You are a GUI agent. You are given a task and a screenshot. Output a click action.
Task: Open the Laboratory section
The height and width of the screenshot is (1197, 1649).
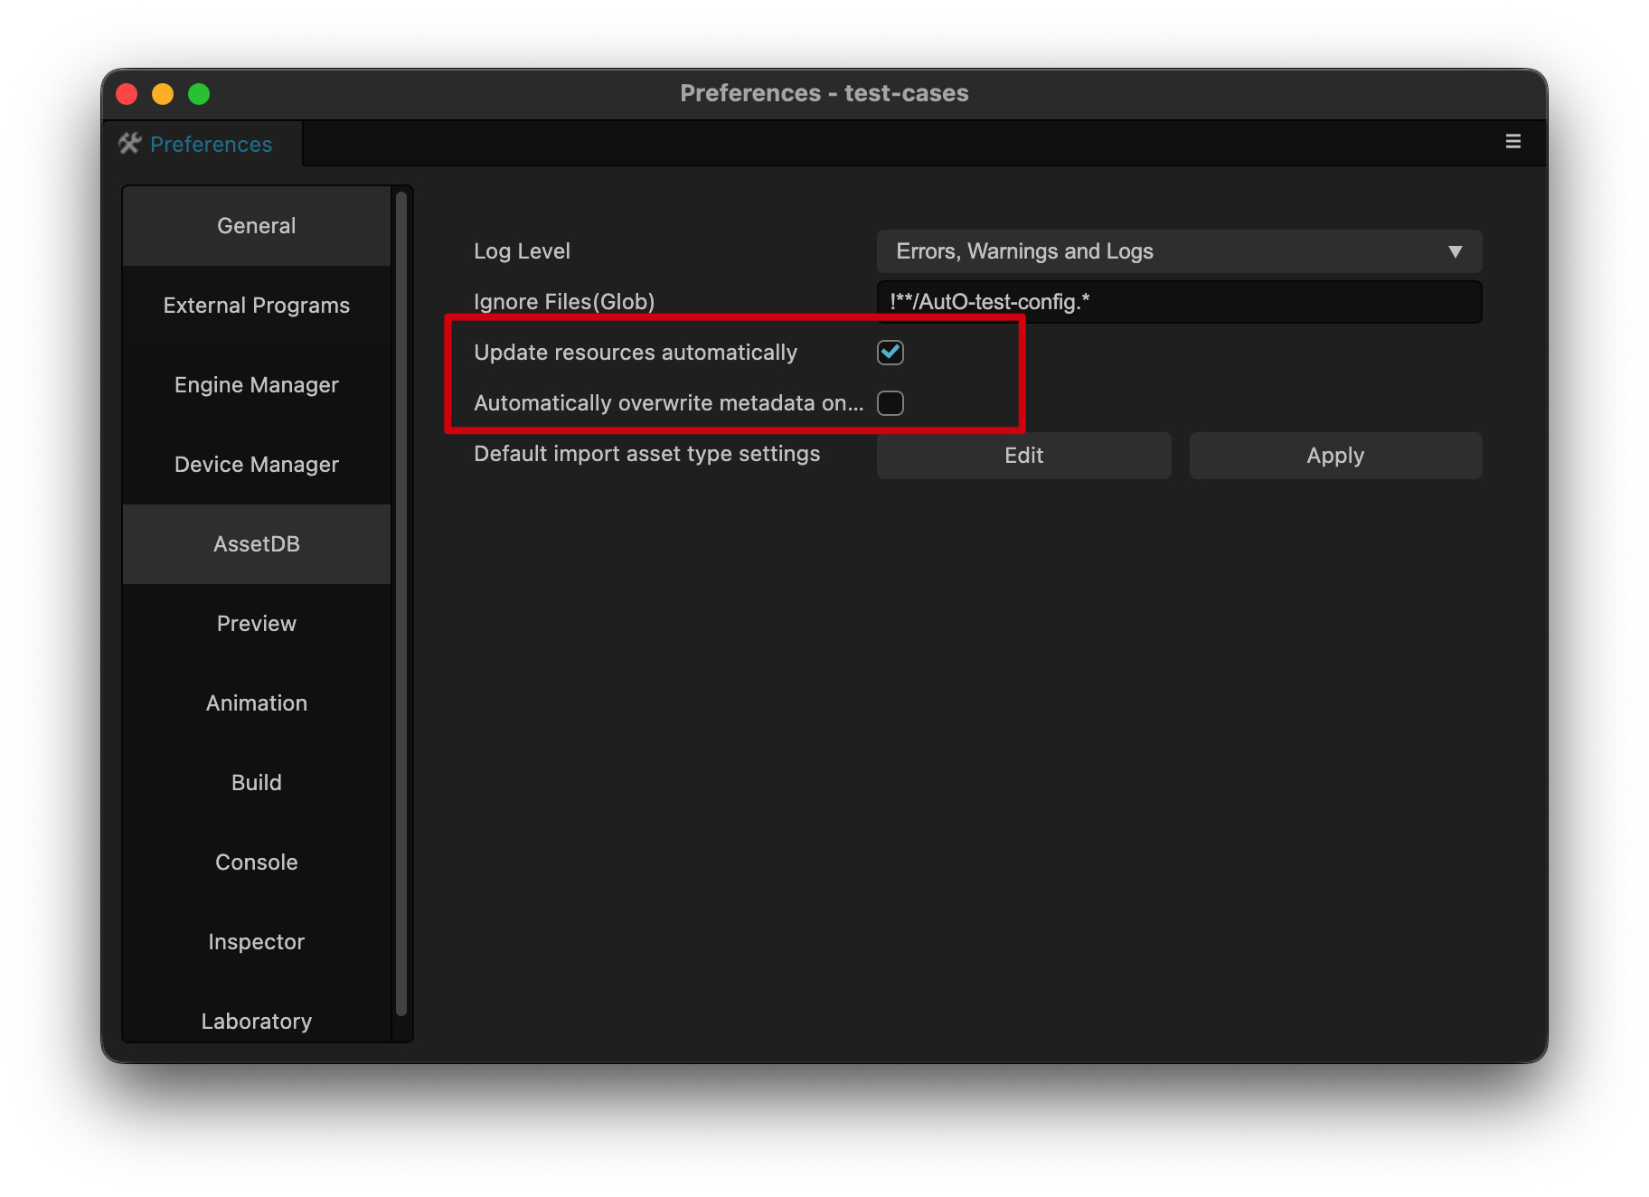[257, 1021]
